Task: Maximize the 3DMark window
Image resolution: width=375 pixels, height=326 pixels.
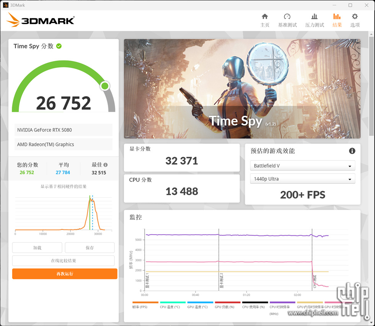Action: (350, 5)
